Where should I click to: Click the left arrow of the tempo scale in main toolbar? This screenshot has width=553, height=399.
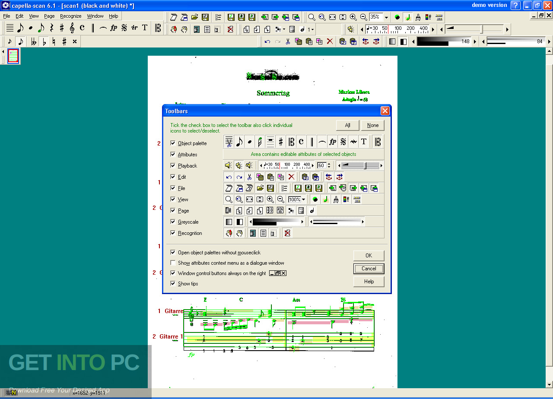(x=362, y=29)
